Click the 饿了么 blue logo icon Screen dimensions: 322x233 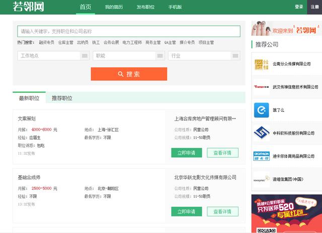262,110
